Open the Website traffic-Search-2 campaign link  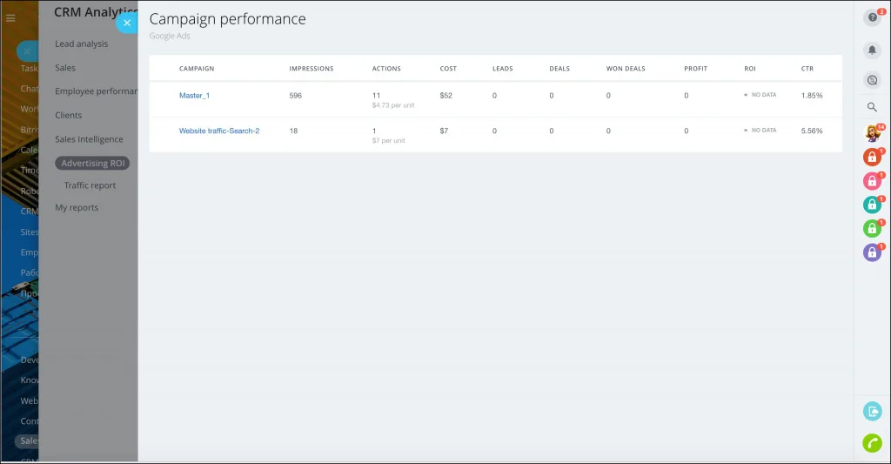(219, 131)
